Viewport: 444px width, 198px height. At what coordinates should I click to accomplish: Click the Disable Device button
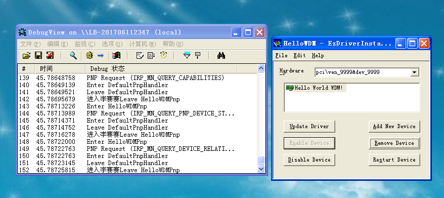click(309, 160)
